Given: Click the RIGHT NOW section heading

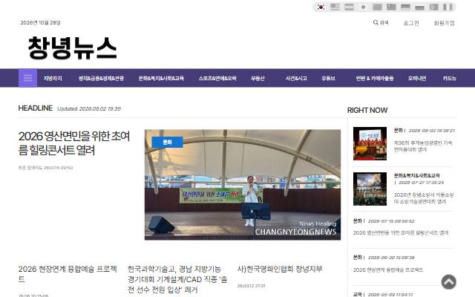Looking at the screenshot, I should [367, 110].
